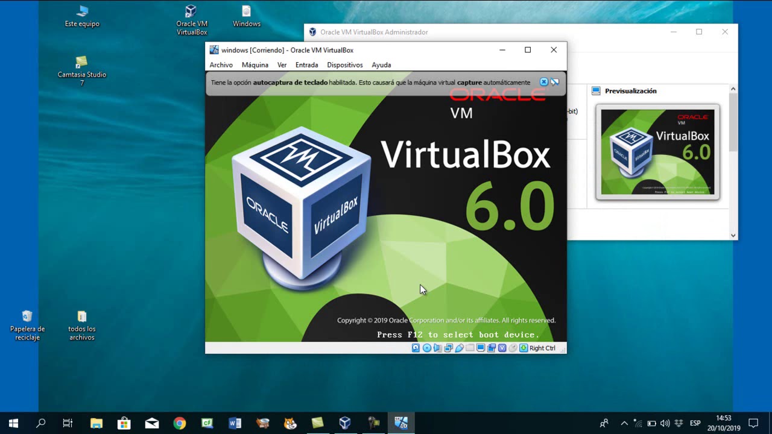Viewport: 772px width, 434px height.
Task: Click the Right Ctrl host key label
Action: (542, 348)
